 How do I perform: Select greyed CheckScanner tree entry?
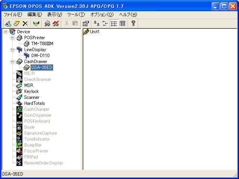pos(38,79)
